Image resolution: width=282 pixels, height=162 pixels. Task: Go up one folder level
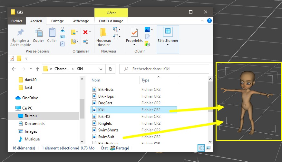click(x=38, y=69)
